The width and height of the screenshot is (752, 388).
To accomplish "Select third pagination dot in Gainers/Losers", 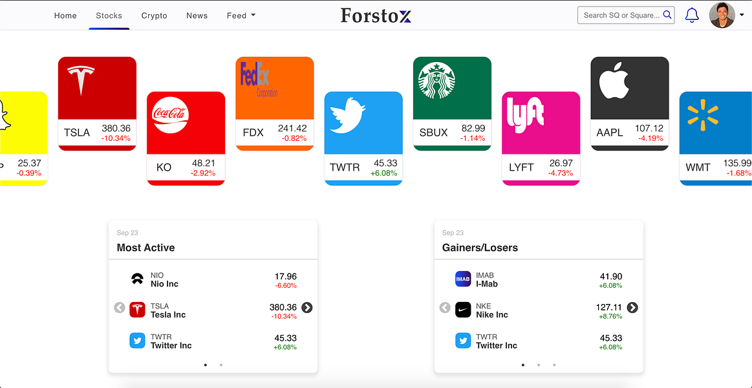I will (554, 365).
